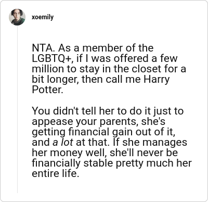
Task: Select the italicized "a lot" text
Action: 63,142
